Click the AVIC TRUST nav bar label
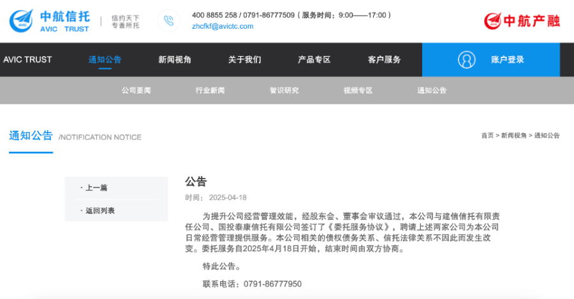 click(x=27, y=60)
